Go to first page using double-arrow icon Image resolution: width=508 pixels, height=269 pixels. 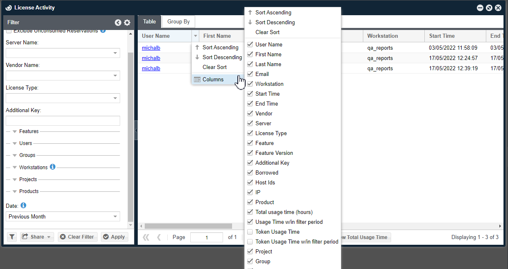tap(146, 237)
